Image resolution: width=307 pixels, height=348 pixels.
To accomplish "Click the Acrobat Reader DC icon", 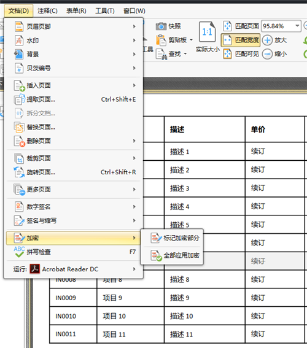I will coord(35,269).
